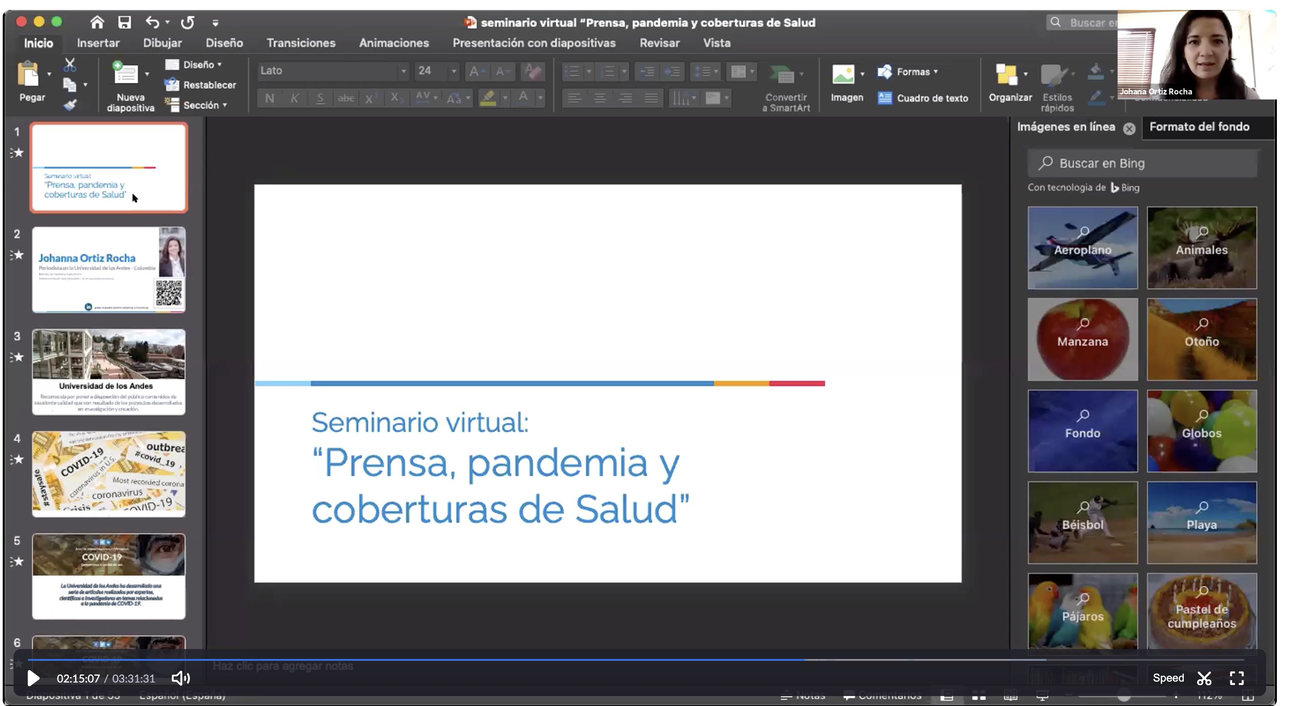Toggle underline S formatting button
Screen dimensions: 1295x706
coord(320,98)
